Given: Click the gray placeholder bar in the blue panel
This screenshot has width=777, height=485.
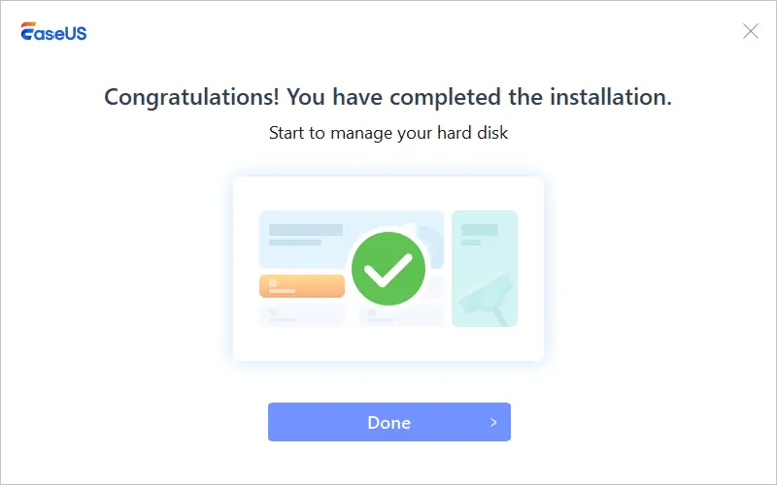Looking at the screenshot, I should click(x=306, y=230).
